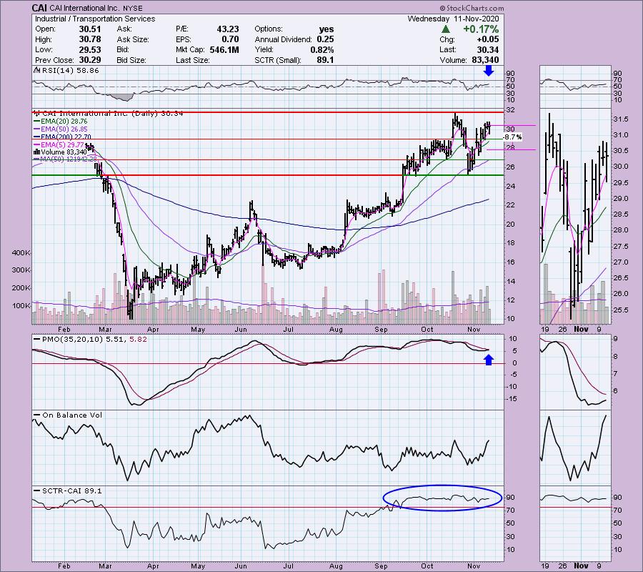Image resolution: width=643 pixels, height=572 pixels.
Task: Click the 'SCTR (Small):' header label
Action: 278,60
